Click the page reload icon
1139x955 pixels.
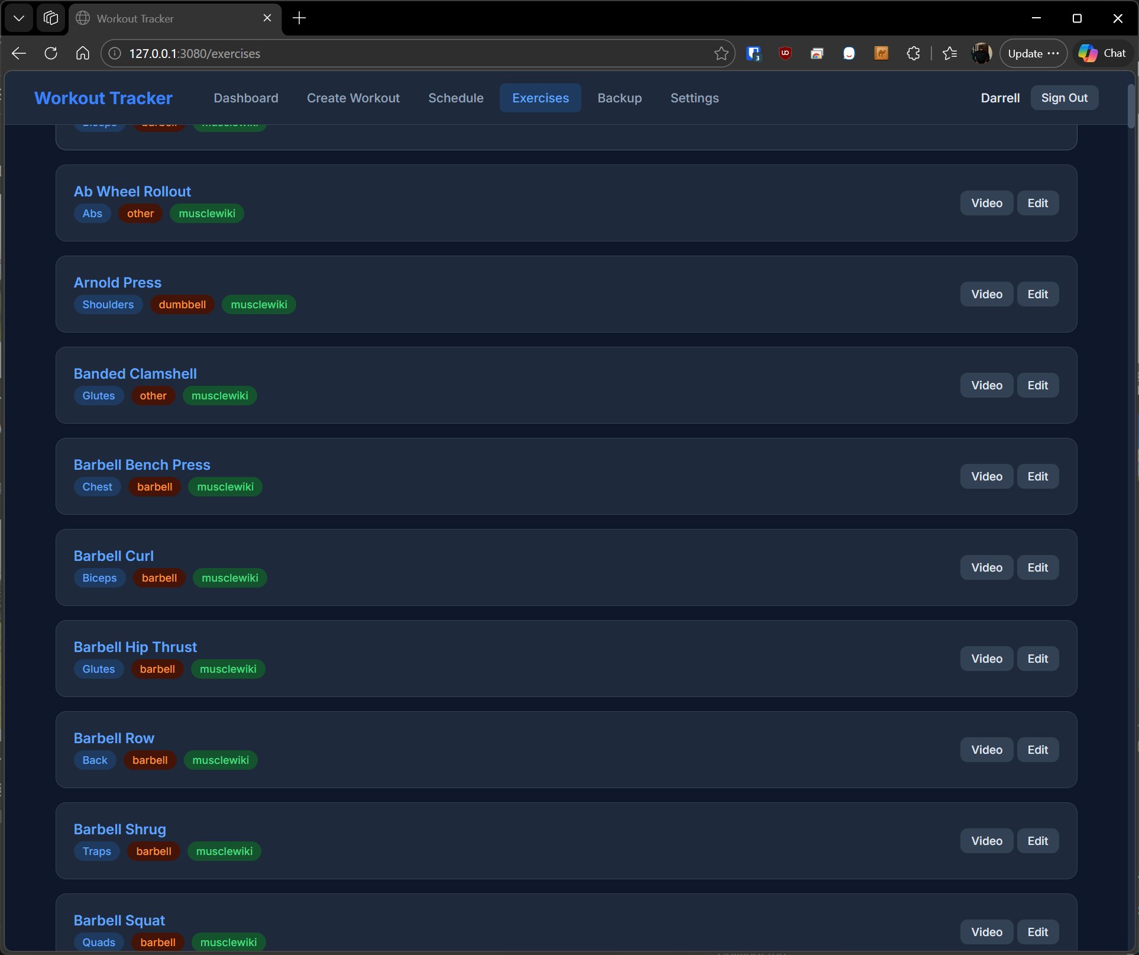tap(51, 53)
